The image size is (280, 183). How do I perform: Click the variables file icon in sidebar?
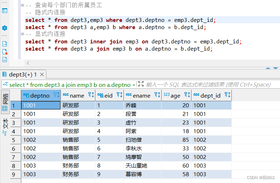[5, 60]
